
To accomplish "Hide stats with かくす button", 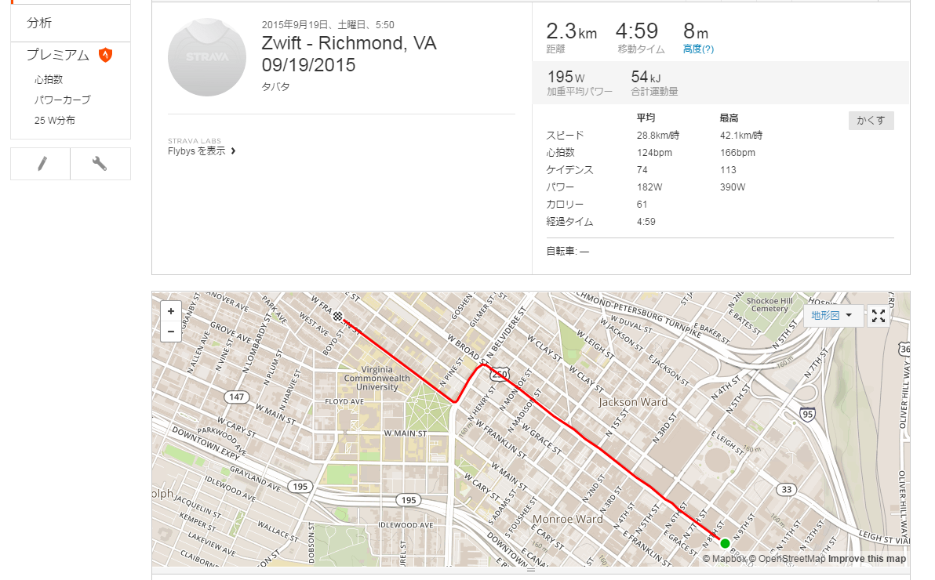I will tap(871, 121).
